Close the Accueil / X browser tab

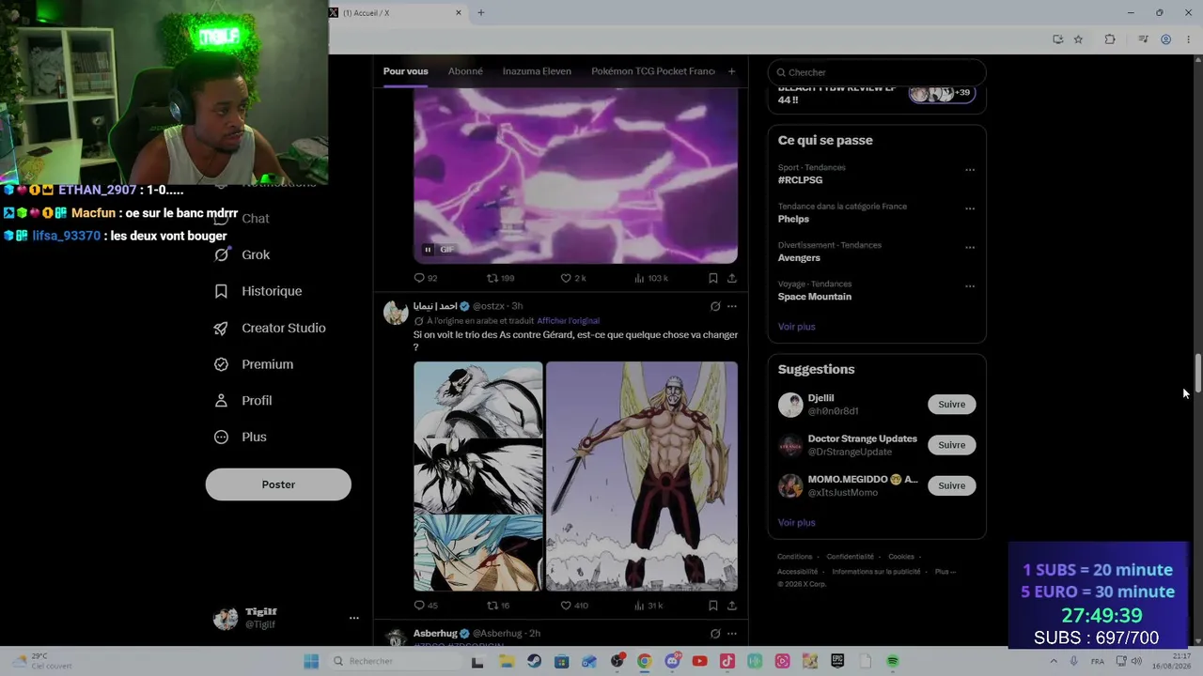[x=459, y=13]
